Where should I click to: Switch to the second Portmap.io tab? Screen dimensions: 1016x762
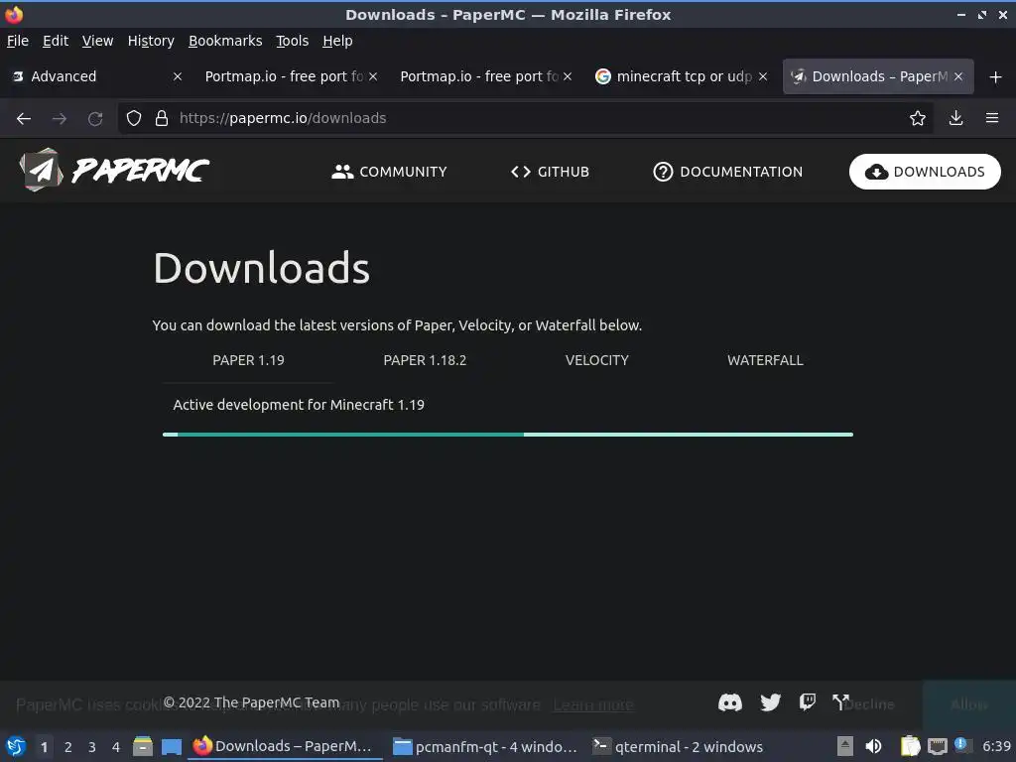tap(479, 76)
